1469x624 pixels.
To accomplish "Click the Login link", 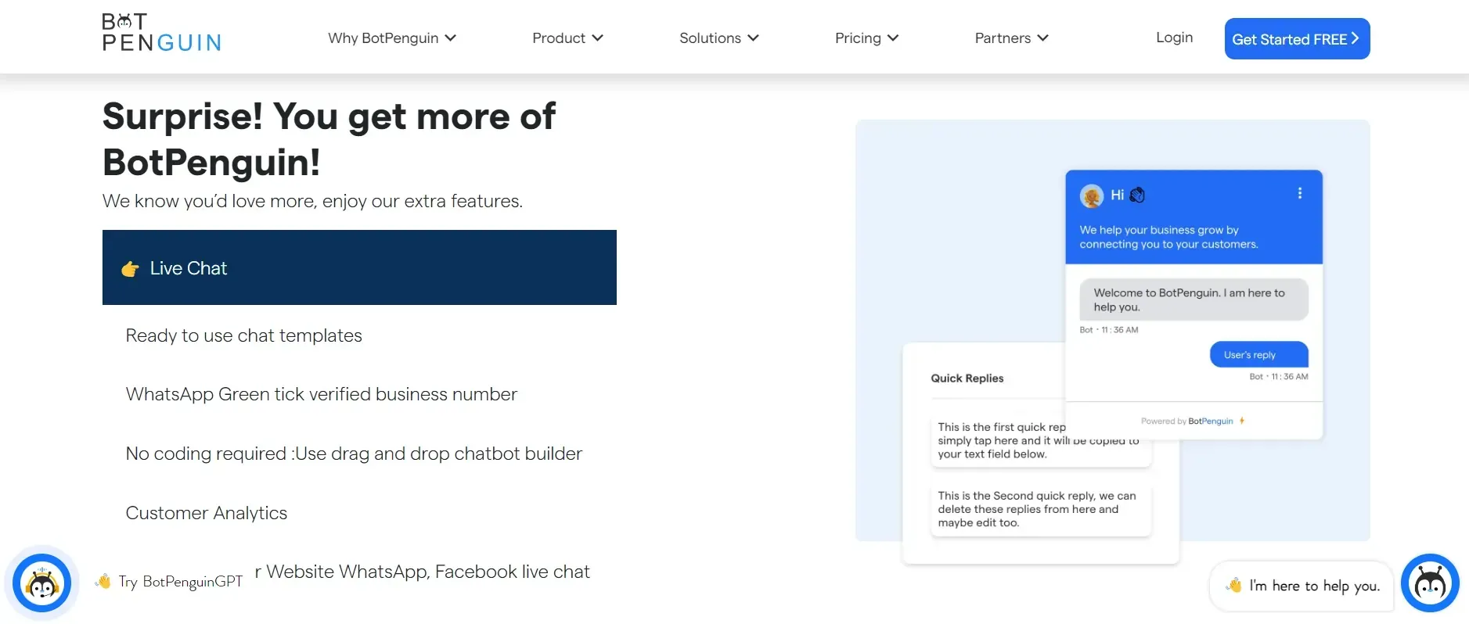I will [1174, 38].
